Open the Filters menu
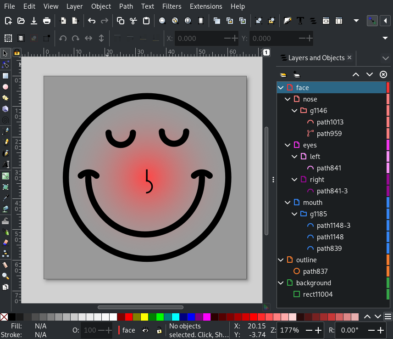This screenshot has height=339, width=393. point(172,6)
